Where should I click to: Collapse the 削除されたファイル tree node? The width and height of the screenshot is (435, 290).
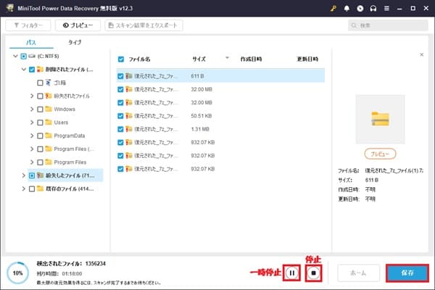click(x=24, y=70)
